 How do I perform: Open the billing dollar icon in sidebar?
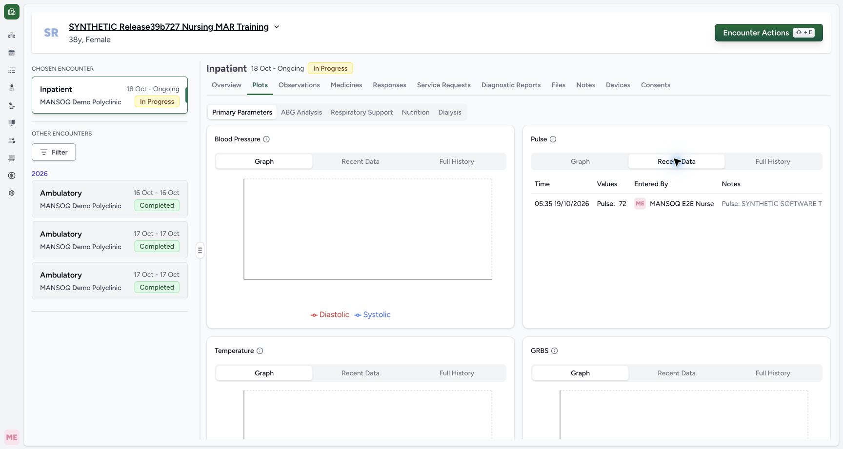pyautogui.click(x=12, y=176)
